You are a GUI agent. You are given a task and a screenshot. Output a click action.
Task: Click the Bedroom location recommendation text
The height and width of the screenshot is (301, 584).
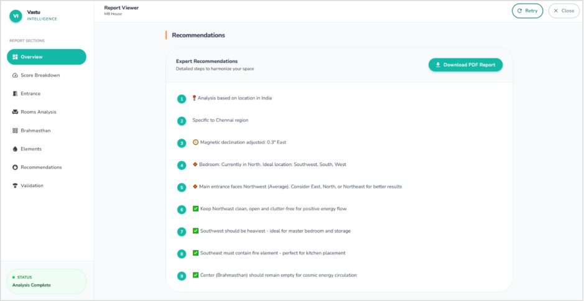pyautogui.click(x=272, y=165)
